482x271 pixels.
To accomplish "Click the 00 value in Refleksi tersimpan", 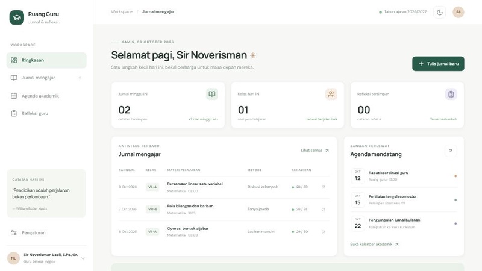I will tap(364, 110).
